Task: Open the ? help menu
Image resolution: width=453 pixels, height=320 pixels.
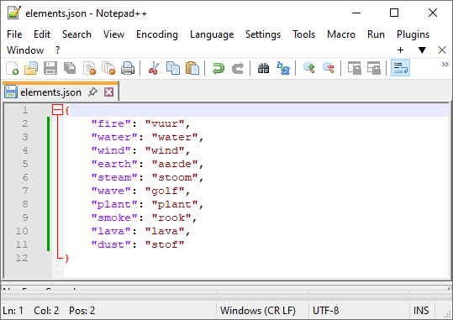Action: tap(58, 50)
